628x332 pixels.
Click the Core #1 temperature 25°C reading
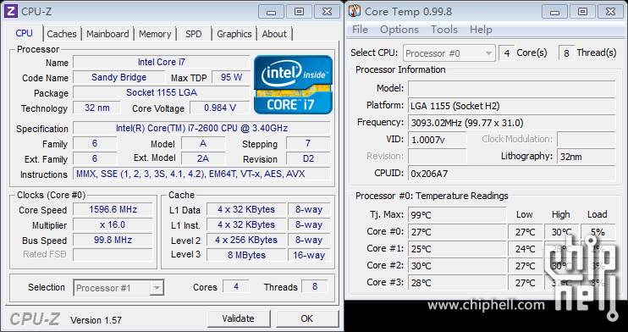coord(457,249)
